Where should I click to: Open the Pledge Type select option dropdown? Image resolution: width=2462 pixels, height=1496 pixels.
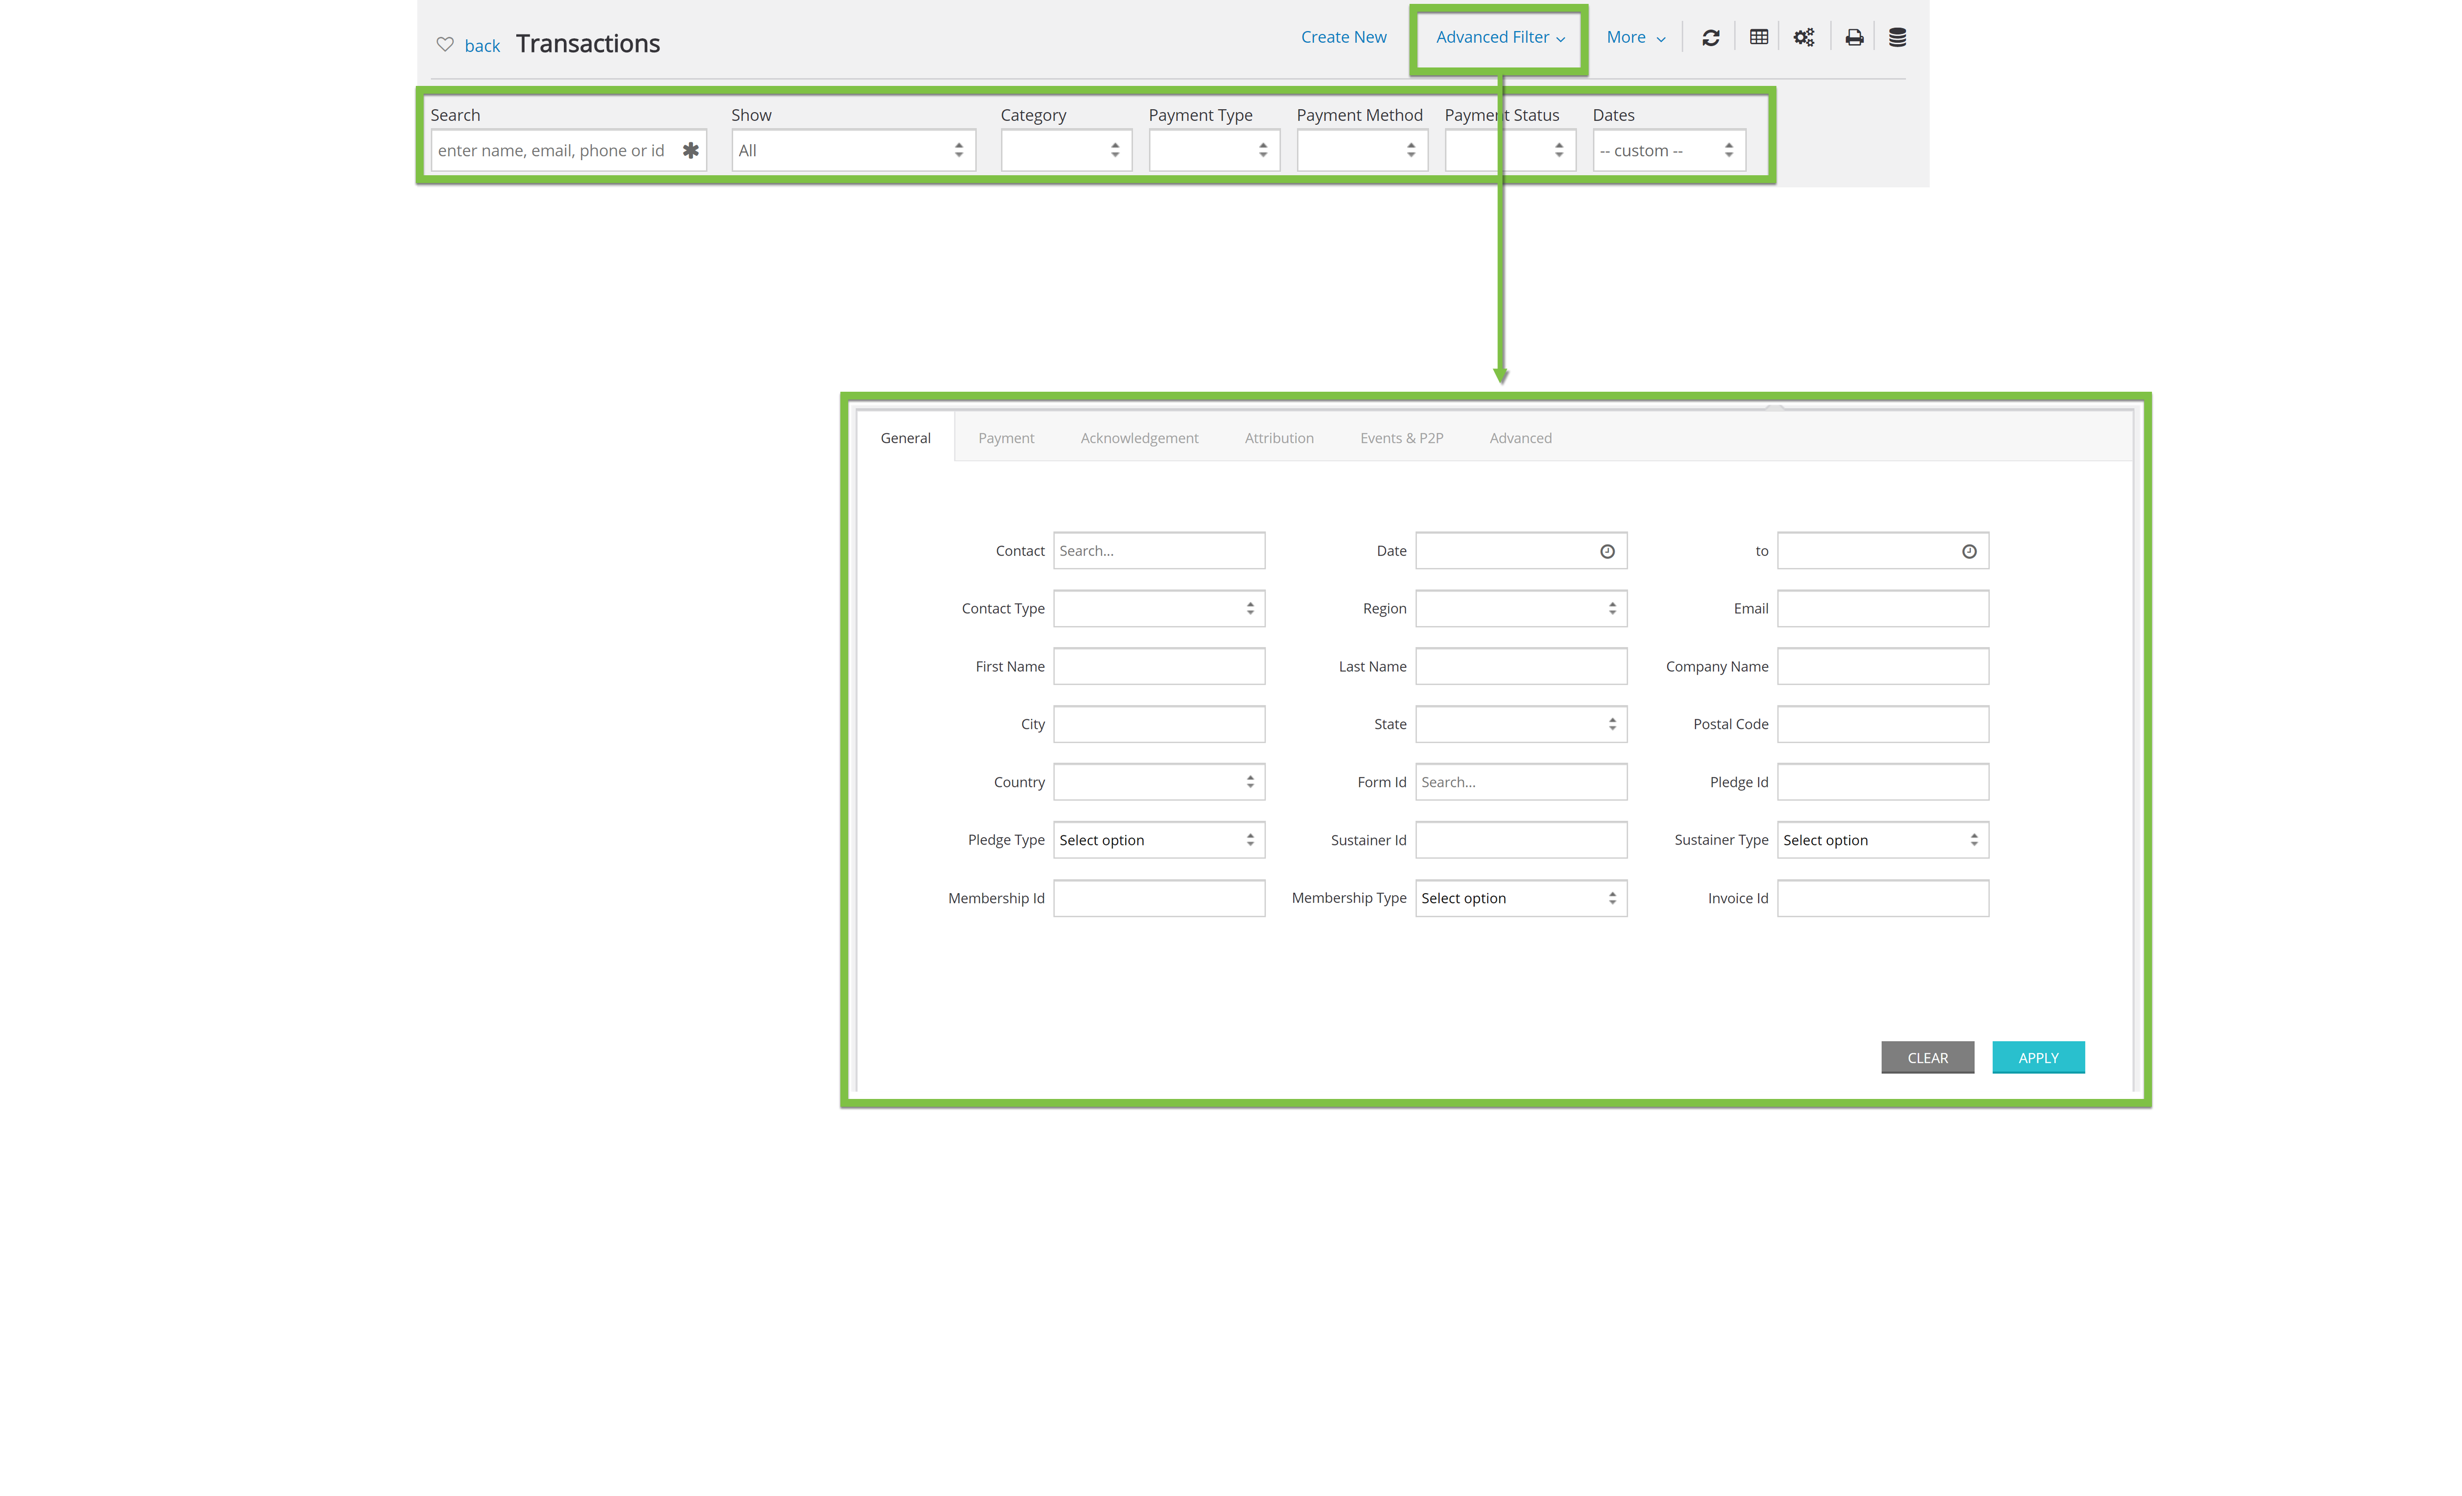click(x=1159, y=840)
